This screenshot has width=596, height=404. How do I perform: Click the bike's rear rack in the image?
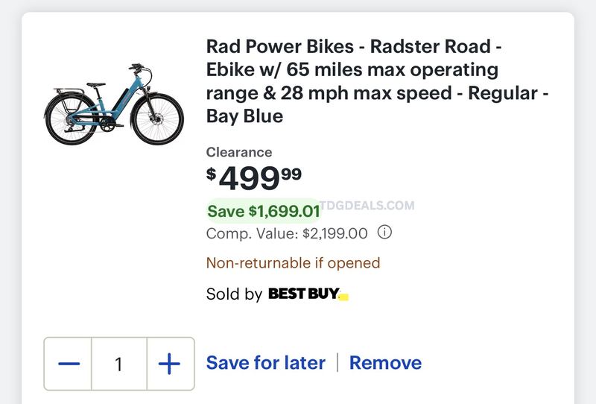(x=69, y=91)
